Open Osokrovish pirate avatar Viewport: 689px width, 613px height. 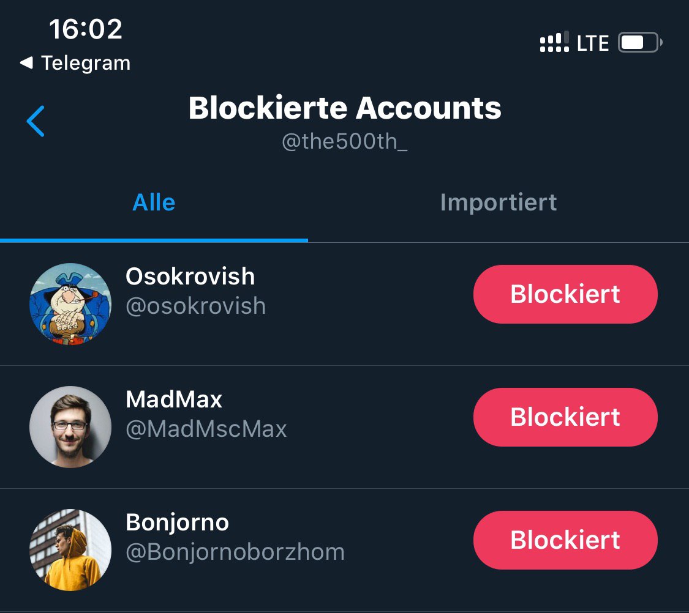pos(70,303)
